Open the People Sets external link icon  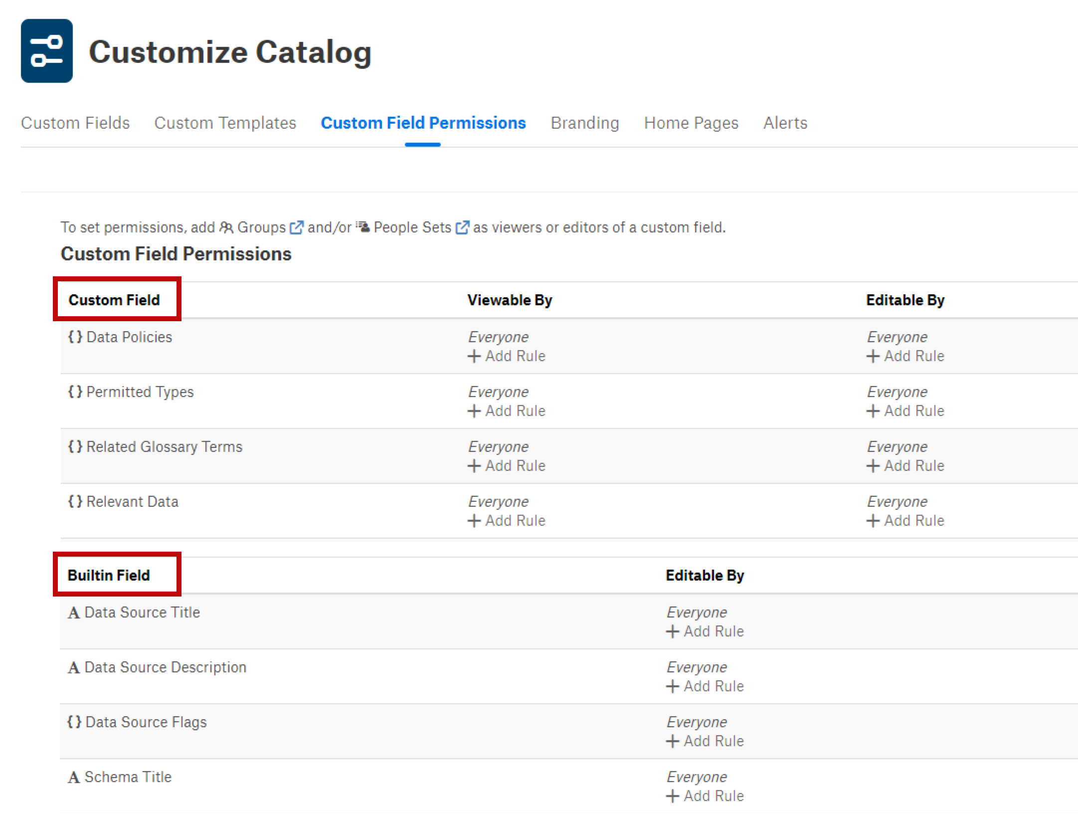462,227
